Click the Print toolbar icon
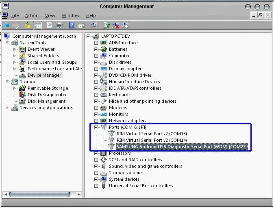Image resolution: width=274 pixels, height=208 pixels. click(x=59, y=26)
